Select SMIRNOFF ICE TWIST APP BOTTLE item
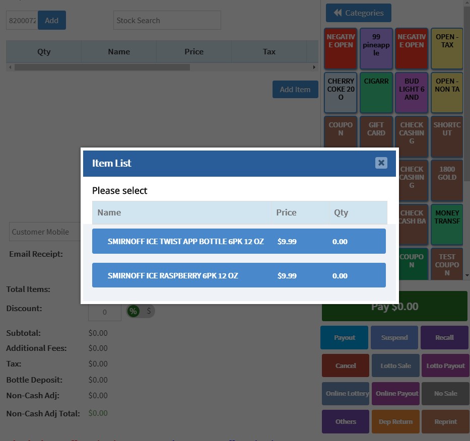The width and height of the screenshot is (470, 441). click(238, 241)
